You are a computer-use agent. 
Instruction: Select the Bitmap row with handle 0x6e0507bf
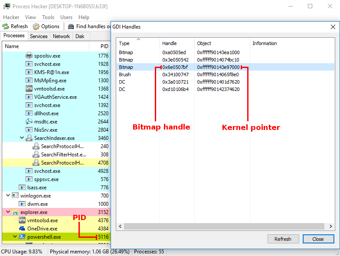pyautogui.click(x=226, y=67)
